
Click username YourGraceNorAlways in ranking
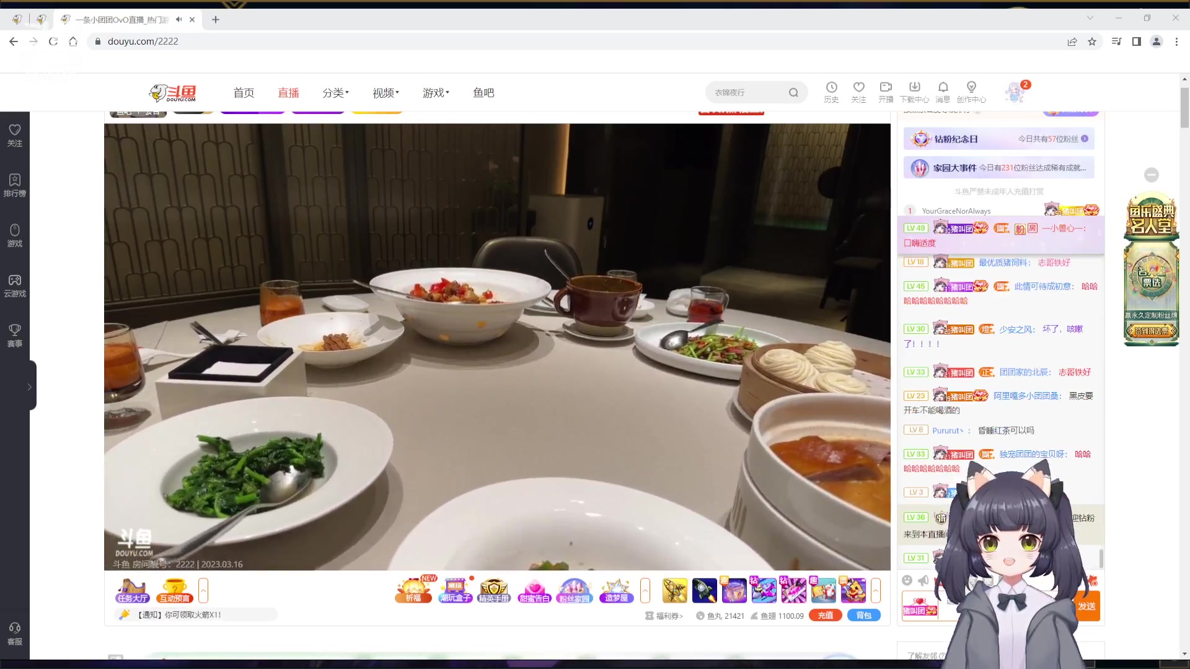[x=956, y=211]
